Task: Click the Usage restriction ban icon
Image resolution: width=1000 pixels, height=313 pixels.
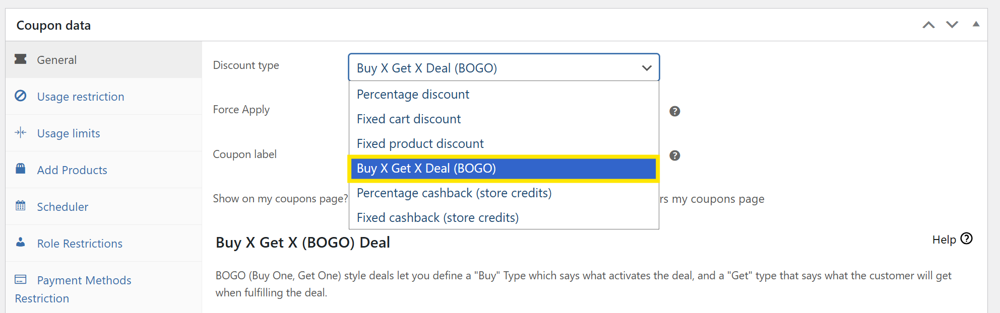Action: click(21, 96)
